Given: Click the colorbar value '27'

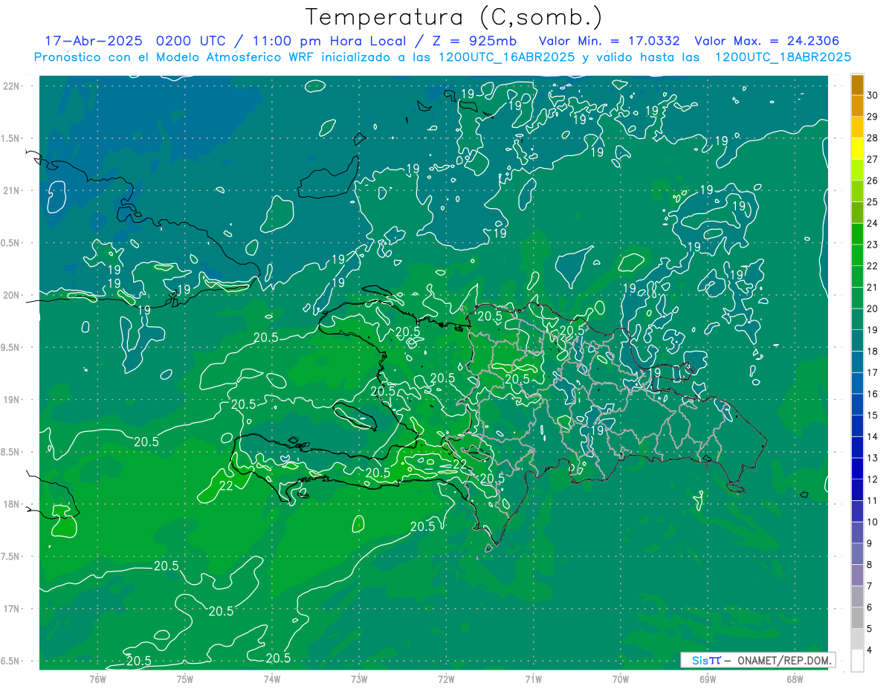Looking at the screenshot, I should pos(872,159).
